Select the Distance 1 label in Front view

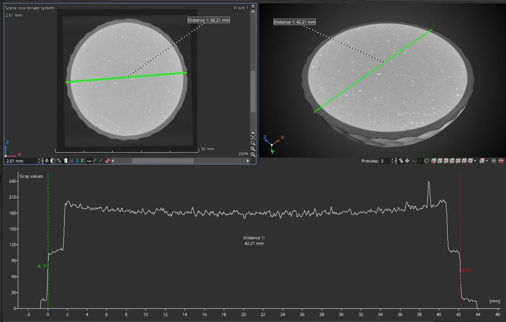(209, 20)
